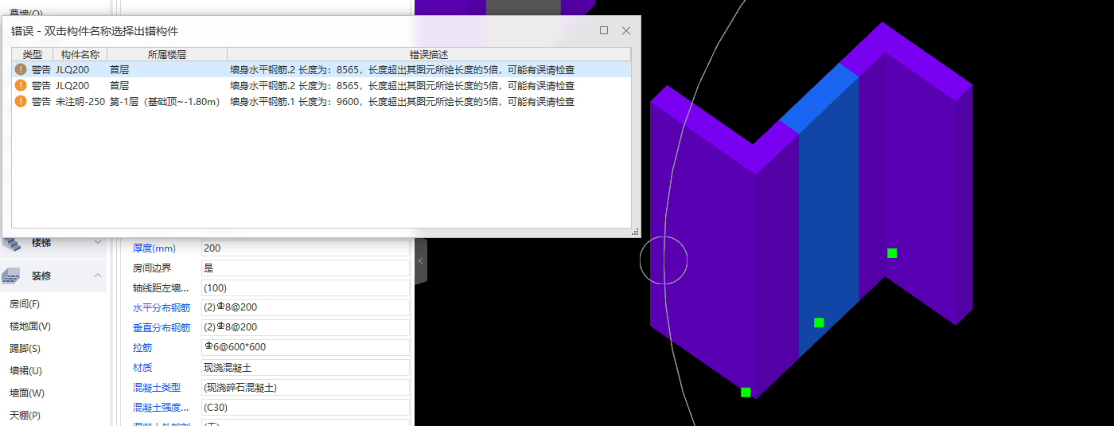Image resolution: width=1114 pixels, height=426 pixels.
Task: Edit the 厚度(mm) value field 200
Action: tap(306, 248)
